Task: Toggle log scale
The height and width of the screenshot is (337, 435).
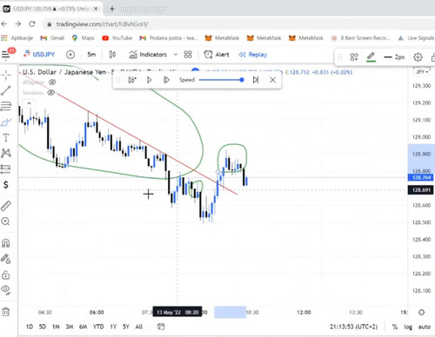Action: (408, 327)
